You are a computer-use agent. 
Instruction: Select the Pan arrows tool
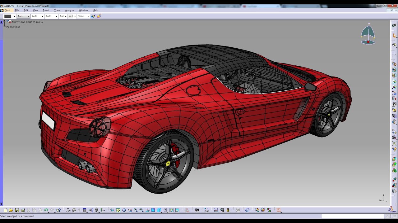tap(124, 210)
